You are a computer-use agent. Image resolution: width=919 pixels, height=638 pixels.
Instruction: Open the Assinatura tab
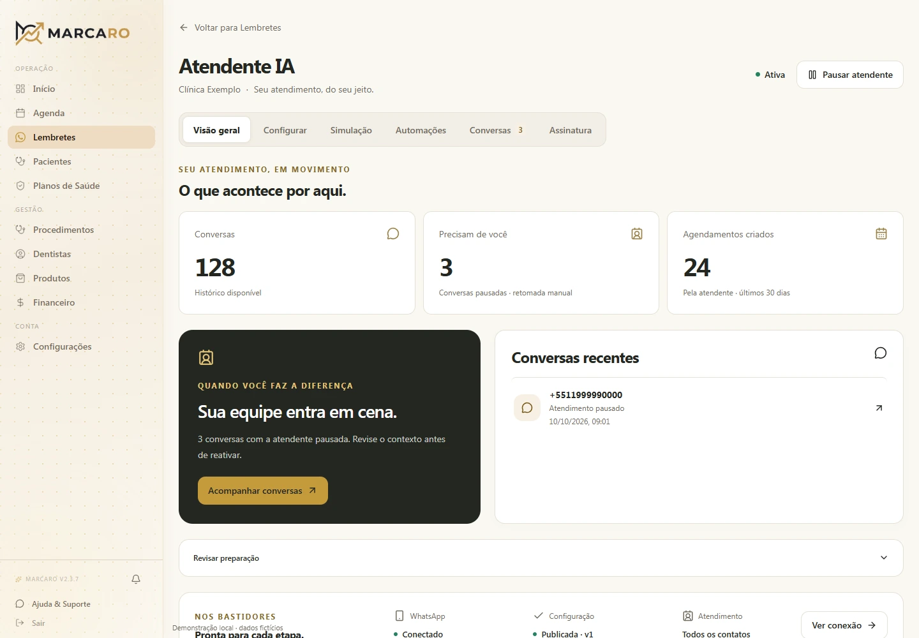[571, 130]
